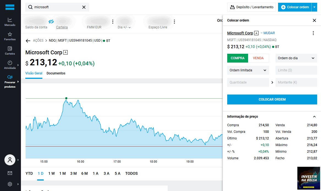Viewport: 321px width, 191px height.
Task: Switch to the Documentos tab
Action: [56, 73]
